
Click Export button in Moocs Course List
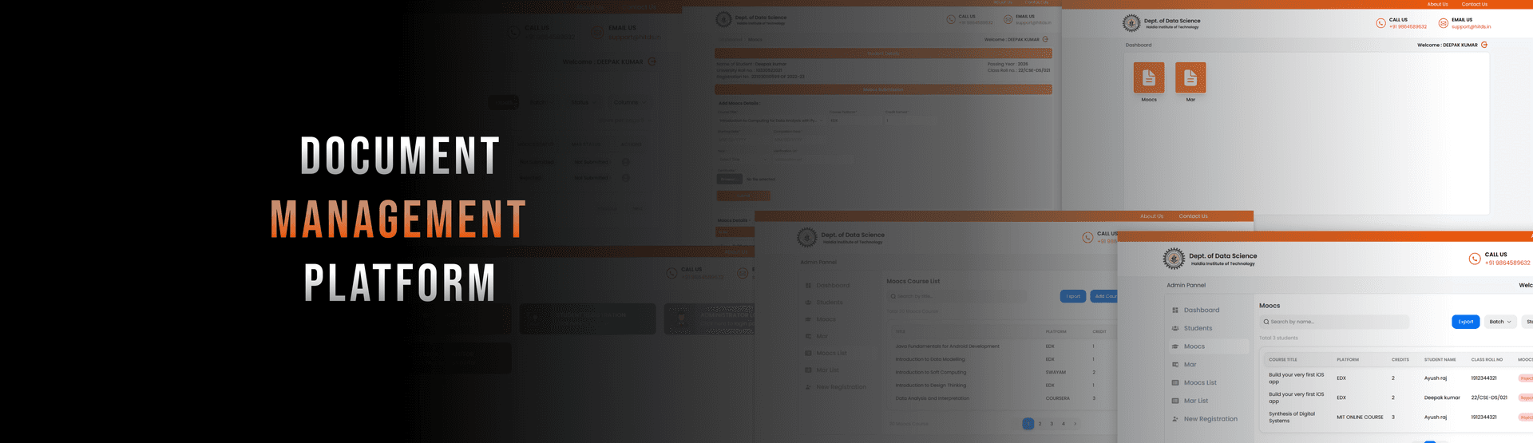pos(1073,296)
